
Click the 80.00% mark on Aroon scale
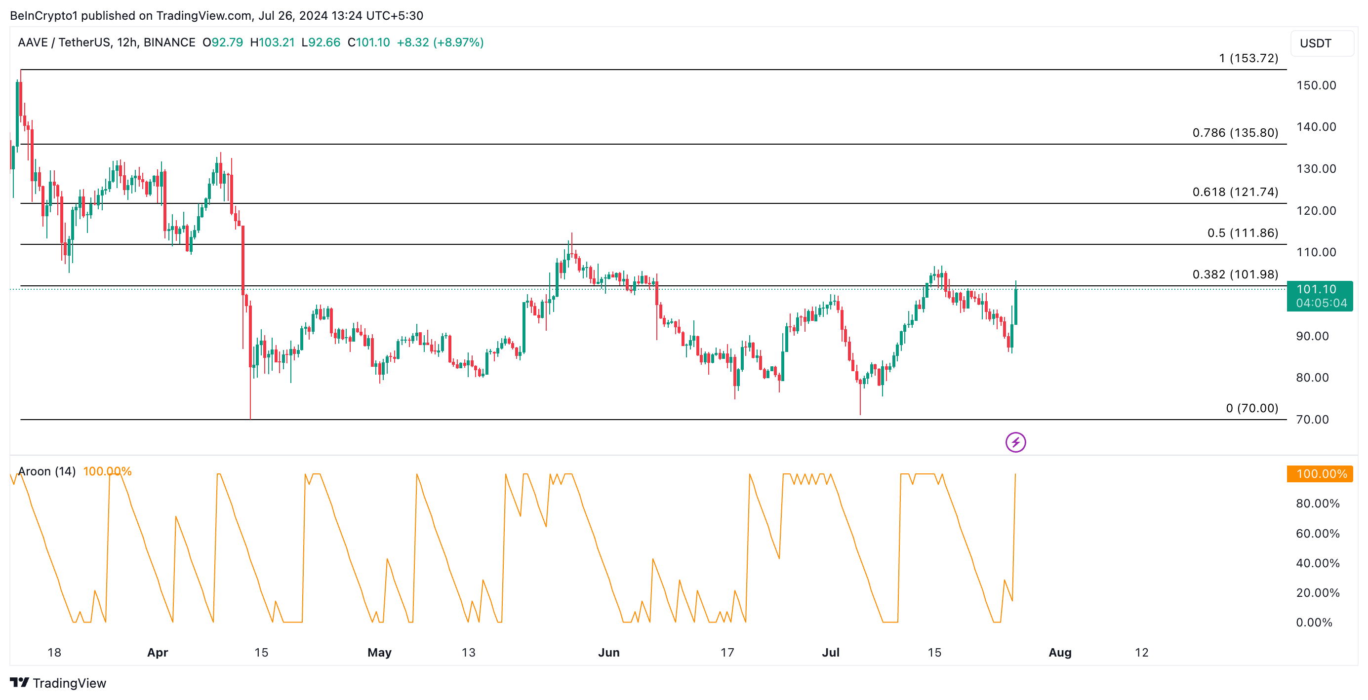[x=1317, y=503]
